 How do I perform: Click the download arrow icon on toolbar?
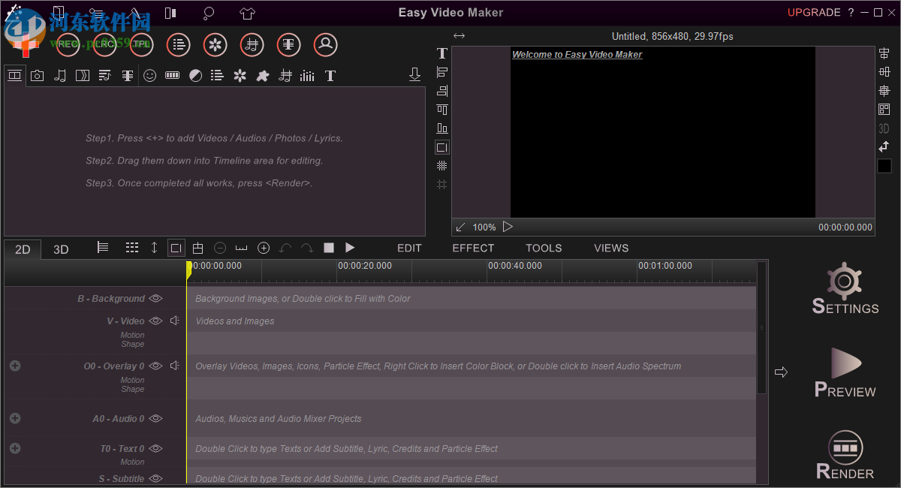415,74
